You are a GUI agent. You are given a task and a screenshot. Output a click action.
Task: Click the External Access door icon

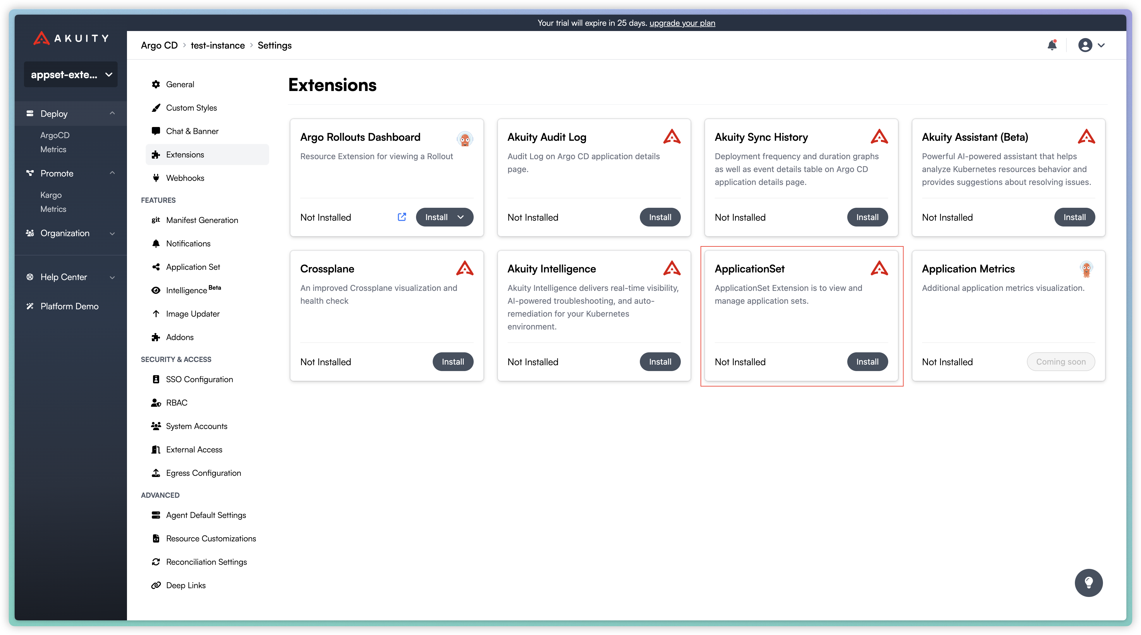tap(156, 450)
